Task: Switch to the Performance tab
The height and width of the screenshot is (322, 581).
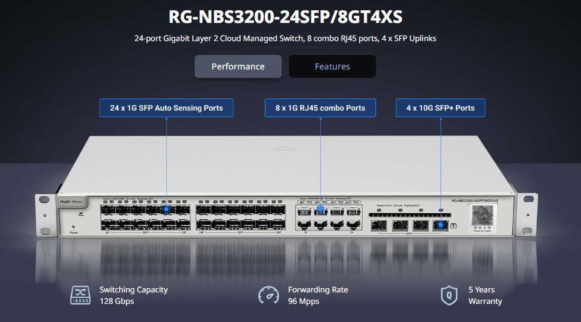Action: [x=238, y=66]
